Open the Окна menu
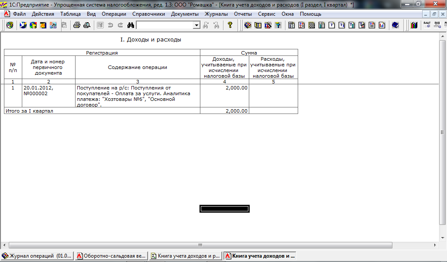447x262 pixels. point(288,14)
